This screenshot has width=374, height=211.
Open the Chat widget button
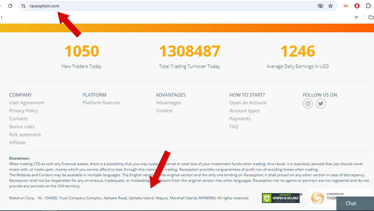355,203
